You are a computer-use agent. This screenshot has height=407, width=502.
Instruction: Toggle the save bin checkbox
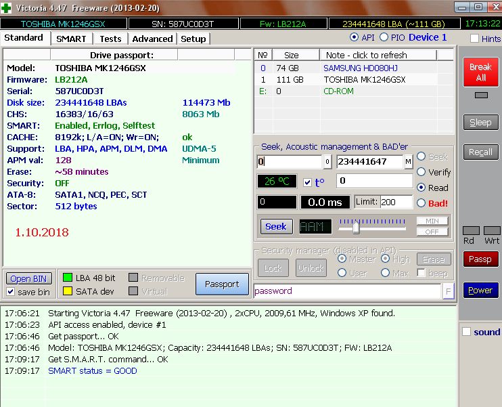tap(11, 292)
